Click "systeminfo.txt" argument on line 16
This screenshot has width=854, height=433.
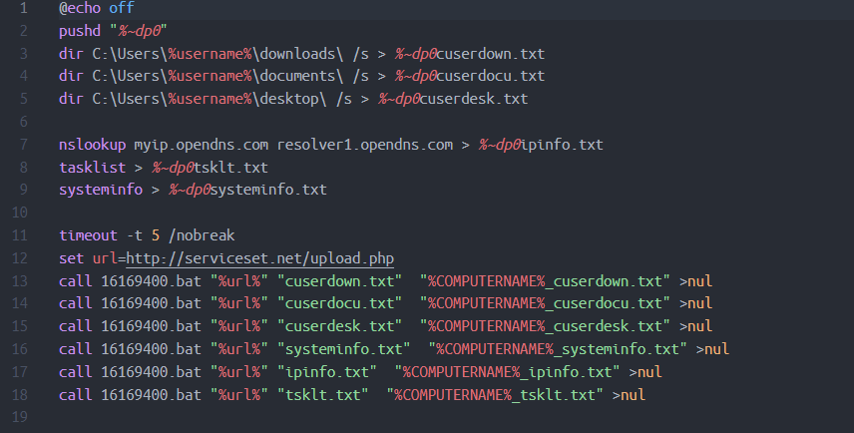(x=343, y=348)
